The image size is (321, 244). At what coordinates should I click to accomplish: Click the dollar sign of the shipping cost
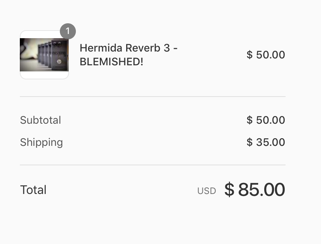click(249, 142)
